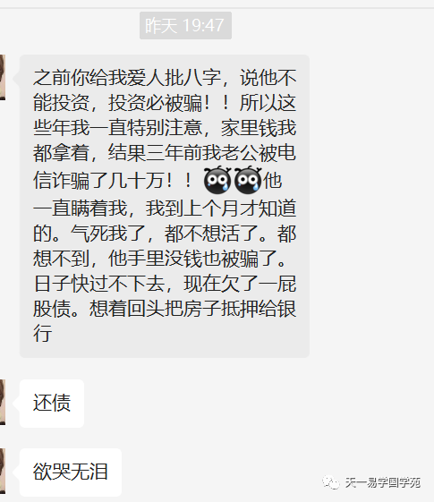The height and width of the screenshot is (502, 434).
Task: Click the text 都拿着，结果三年前我老公被电
Action: coord(165,153)
